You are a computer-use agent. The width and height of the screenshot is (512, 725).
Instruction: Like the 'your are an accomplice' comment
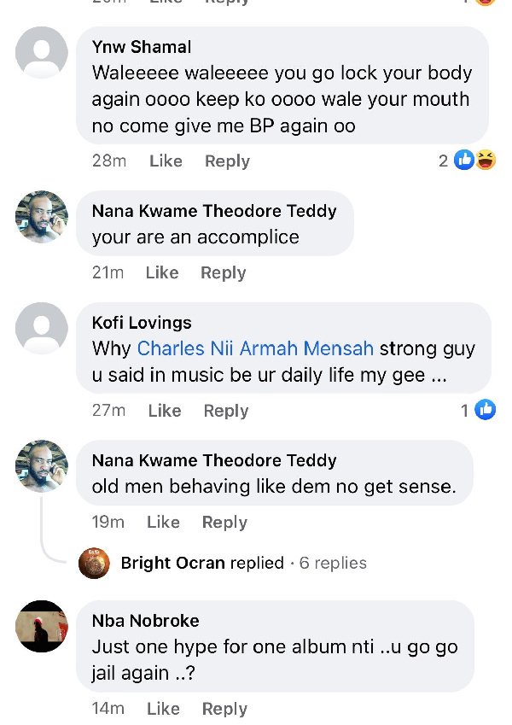[x=161, y=272]
